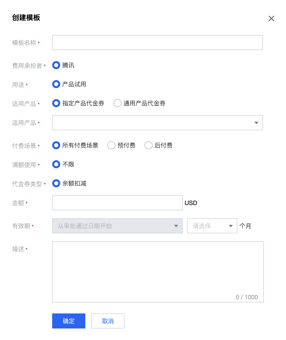This screenshot has height=340, width=286.
Task: Choose 通用产品代金券 option
Action: (x=117, y=103)
